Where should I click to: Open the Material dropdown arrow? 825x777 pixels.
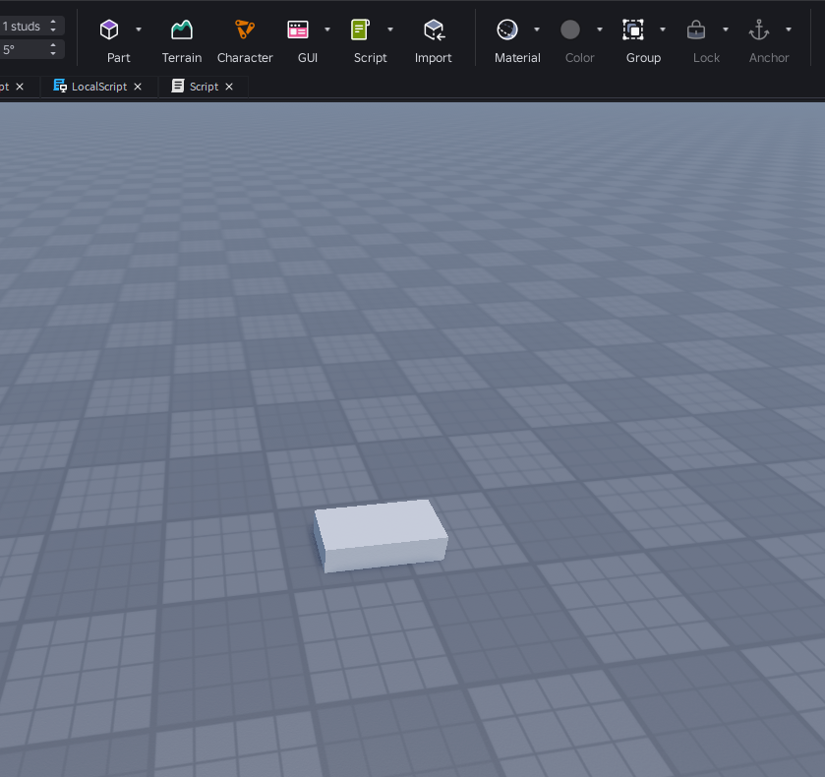point(537,30)
